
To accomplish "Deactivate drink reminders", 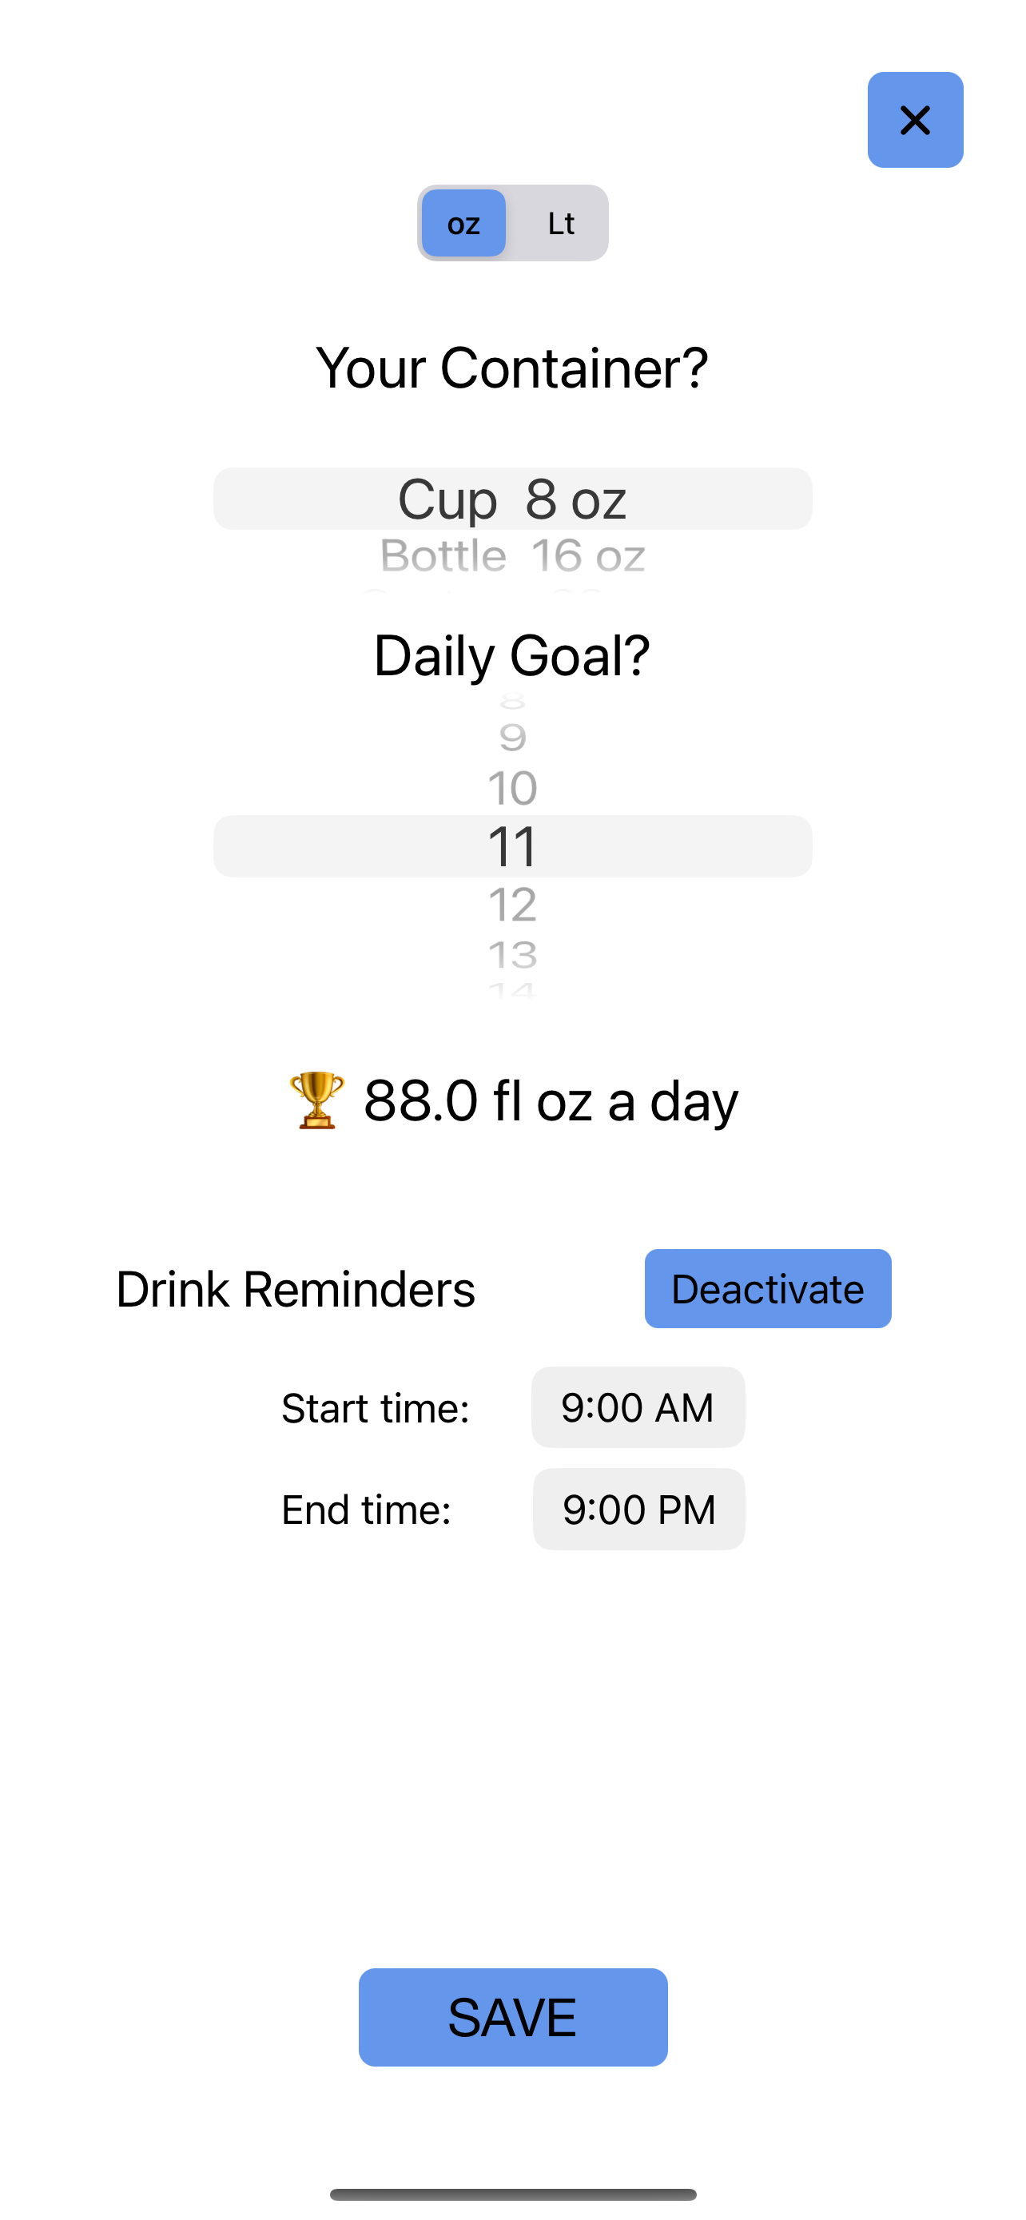I will point(768,1288).
